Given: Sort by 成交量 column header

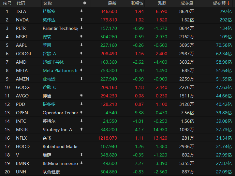Looking at the screenshot, I should click(187, 3).
